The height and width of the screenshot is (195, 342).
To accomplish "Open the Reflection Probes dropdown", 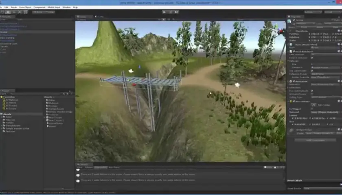I will pos(326,74).
